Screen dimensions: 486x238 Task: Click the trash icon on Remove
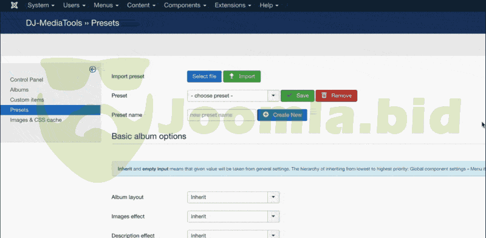coord(324,95)
